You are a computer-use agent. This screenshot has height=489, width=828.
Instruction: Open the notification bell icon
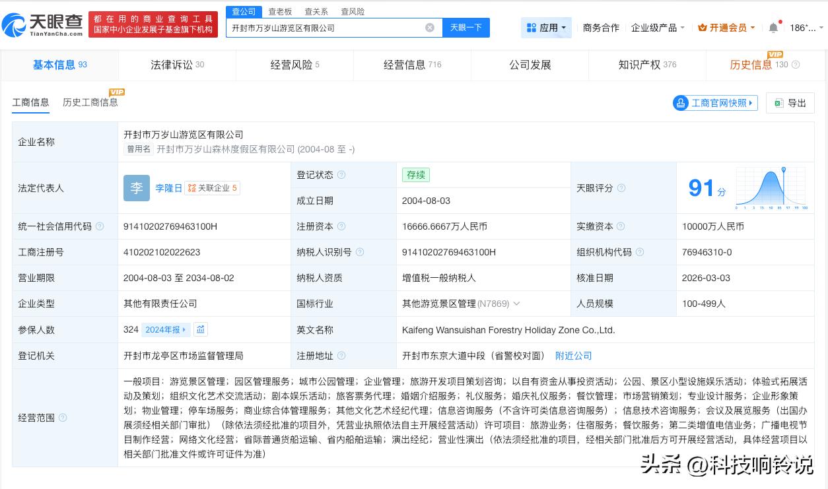click(x=773, y=28)
